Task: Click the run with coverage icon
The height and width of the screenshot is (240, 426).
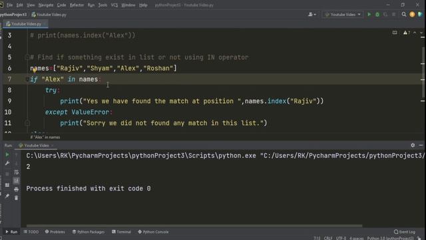Action: pos(385,15)
